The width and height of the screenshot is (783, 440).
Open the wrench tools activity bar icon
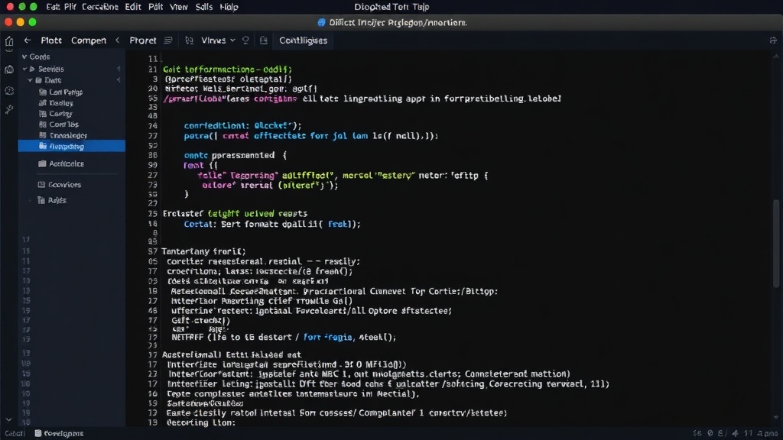pos(9,110)
